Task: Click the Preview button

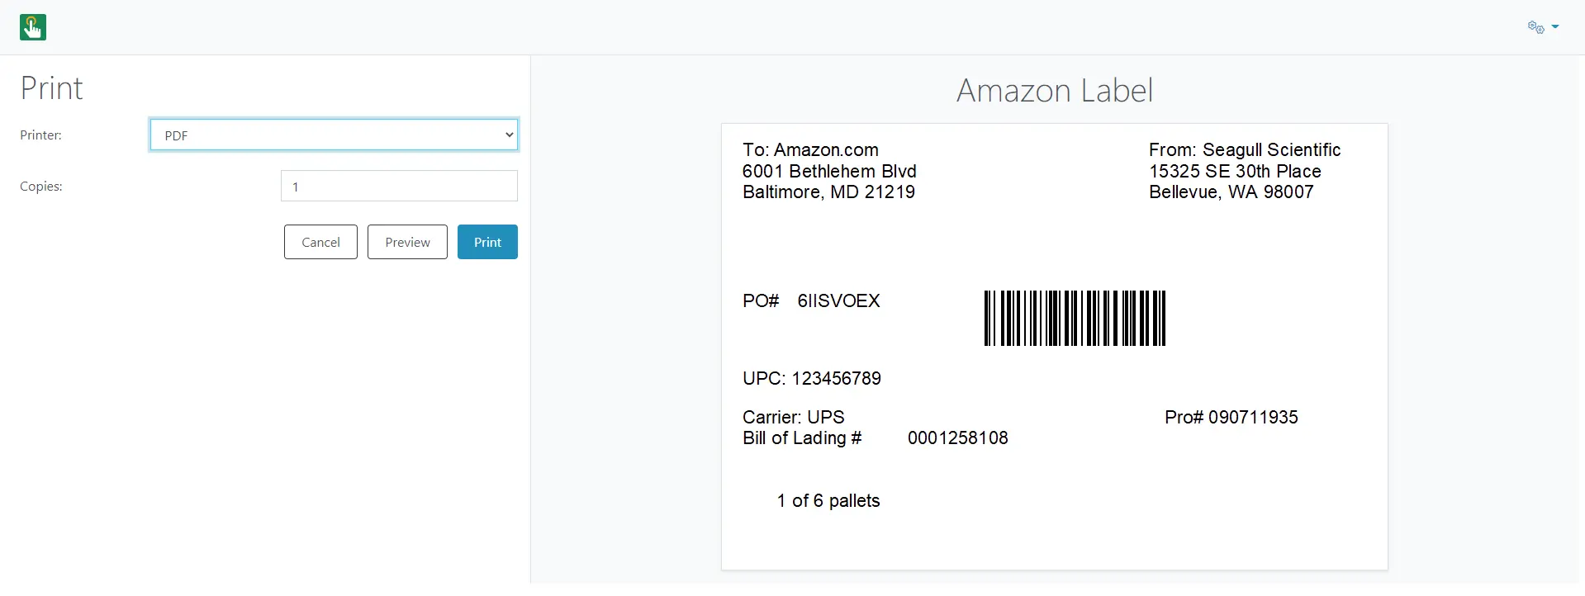Action: point(407,242)
